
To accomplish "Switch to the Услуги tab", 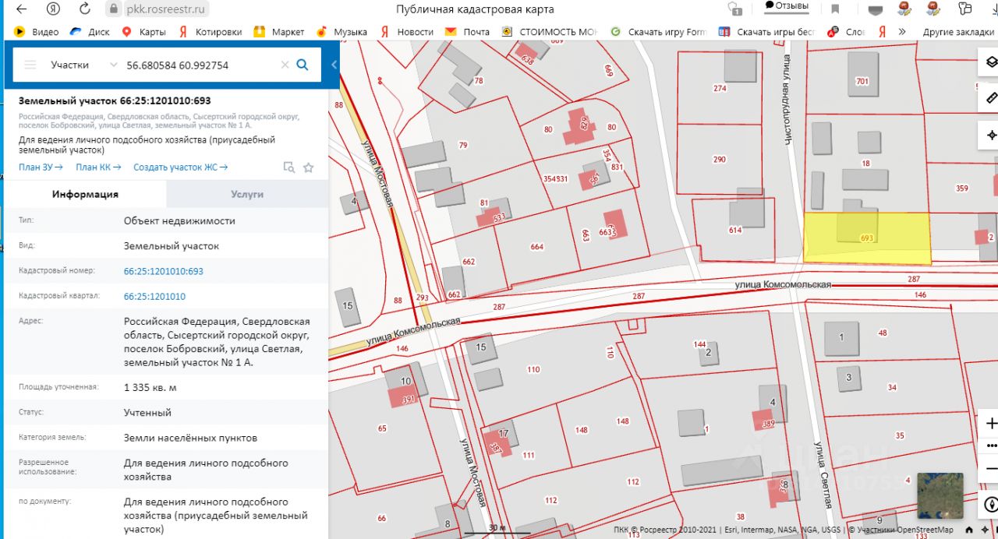I will coord(247,194).
